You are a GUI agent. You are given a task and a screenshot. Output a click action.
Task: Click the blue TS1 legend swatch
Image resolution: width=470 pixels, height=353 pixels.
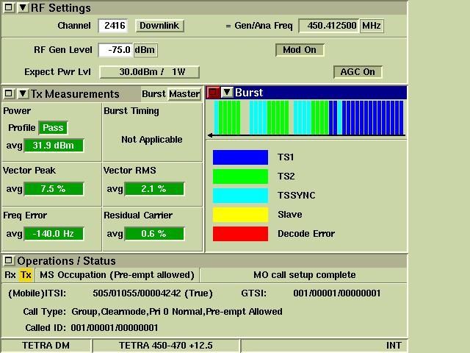(240, 157)
